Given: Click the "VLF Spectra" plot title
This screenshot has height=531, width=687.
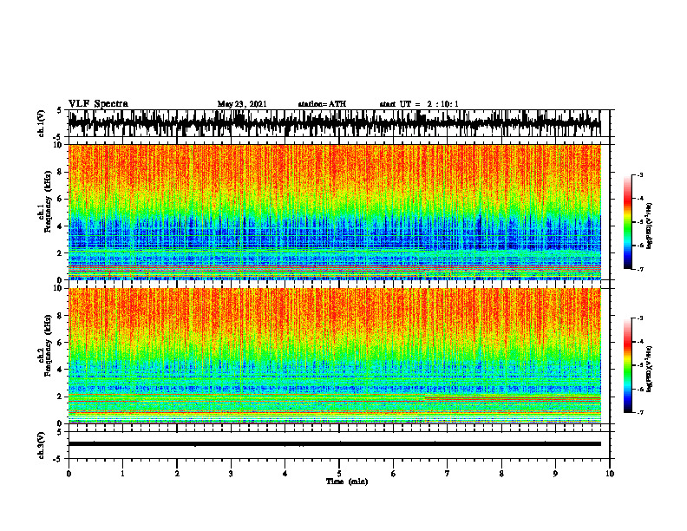Looking at the screenshot, I should pos(98,104).
